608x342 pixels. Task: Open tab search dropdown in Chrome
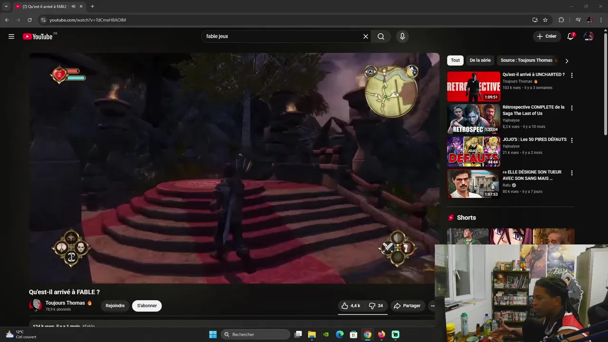pos(6,7)
